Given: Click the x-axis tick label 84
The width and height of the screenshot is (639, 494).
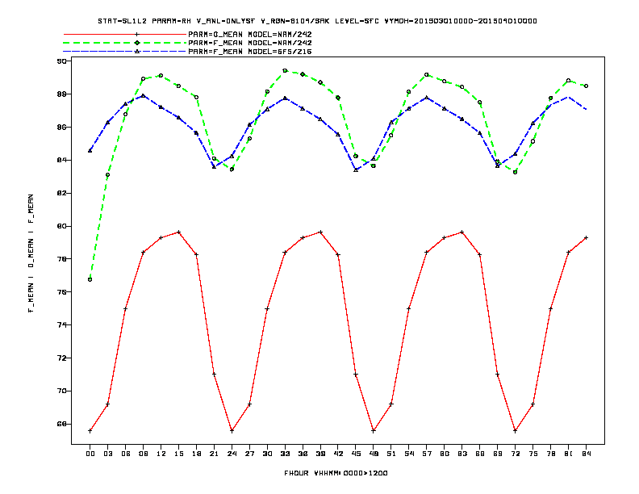Looking at the screenshot, I should click(x=586, y=454).
